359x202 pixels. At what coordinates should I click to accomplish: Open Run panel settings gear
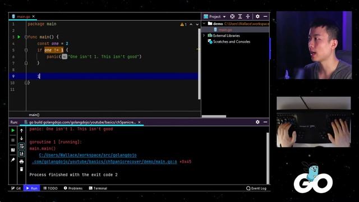tap(257, 122)
